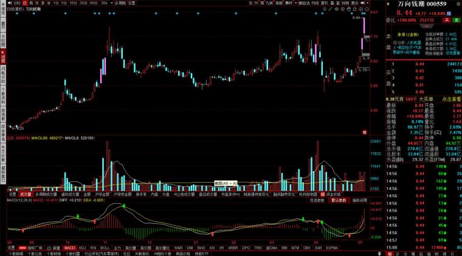Select the 30s period
Viewport: 462px width, 256px height.
(104, 3)
